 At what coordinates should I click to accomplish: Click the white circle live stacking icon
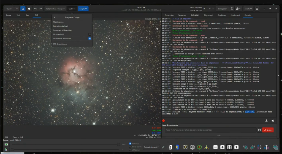coord(29,9)
